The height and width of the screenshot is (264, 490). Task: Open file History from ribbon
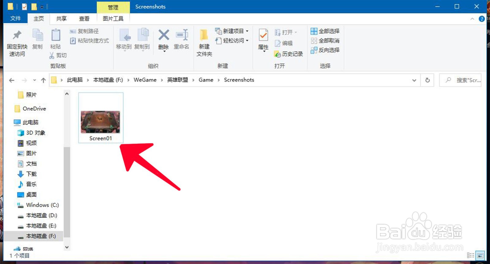pyautogui.click(x=289, y=54)
